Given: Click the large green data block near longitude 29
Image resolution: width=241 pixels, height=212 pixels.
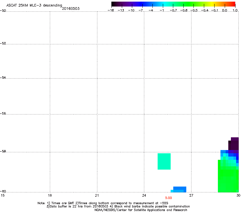Looking at the screenshot, I should click(x=228, y=180).
